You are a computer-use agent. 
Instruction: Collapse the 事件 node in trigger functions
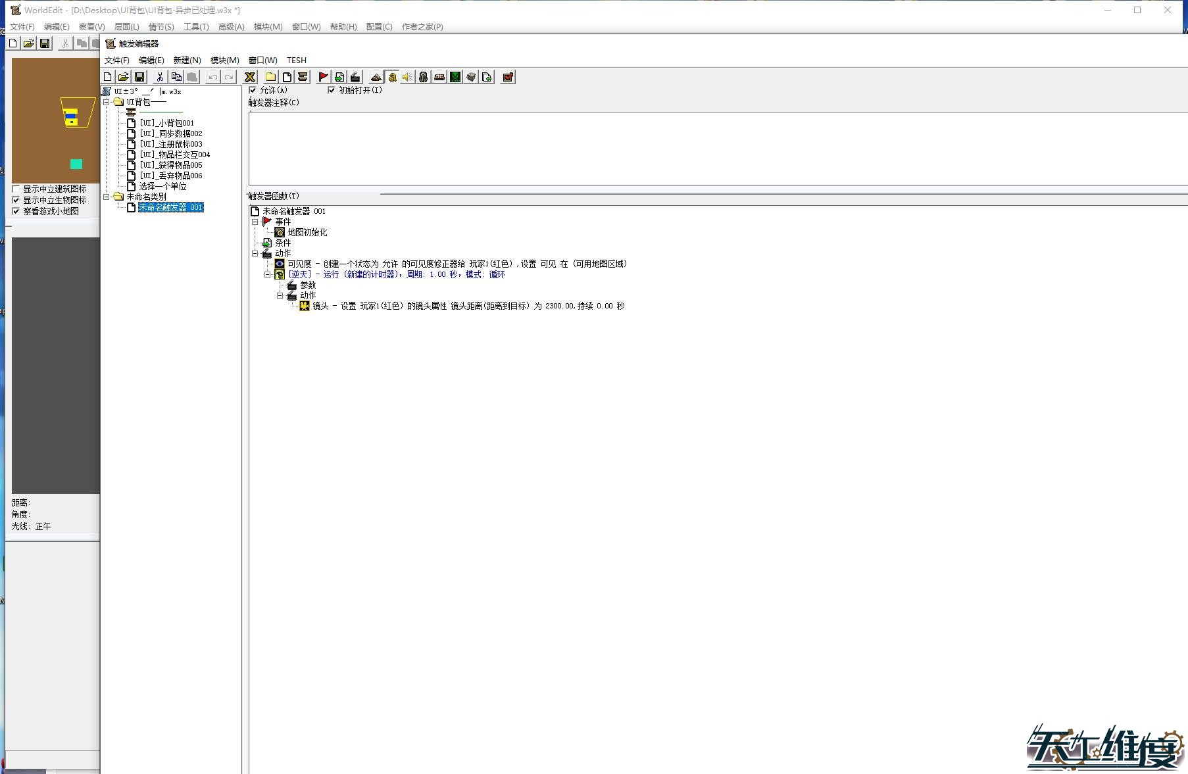point(255,222)
